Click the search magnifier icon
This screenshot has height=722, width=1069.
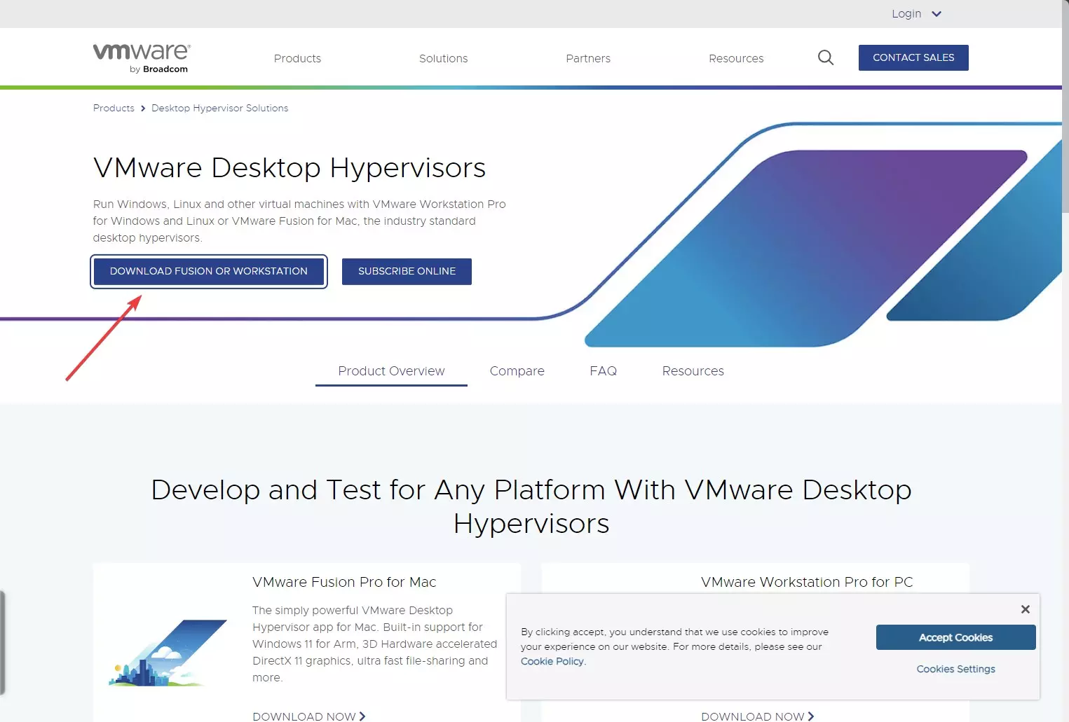point(825,57)
